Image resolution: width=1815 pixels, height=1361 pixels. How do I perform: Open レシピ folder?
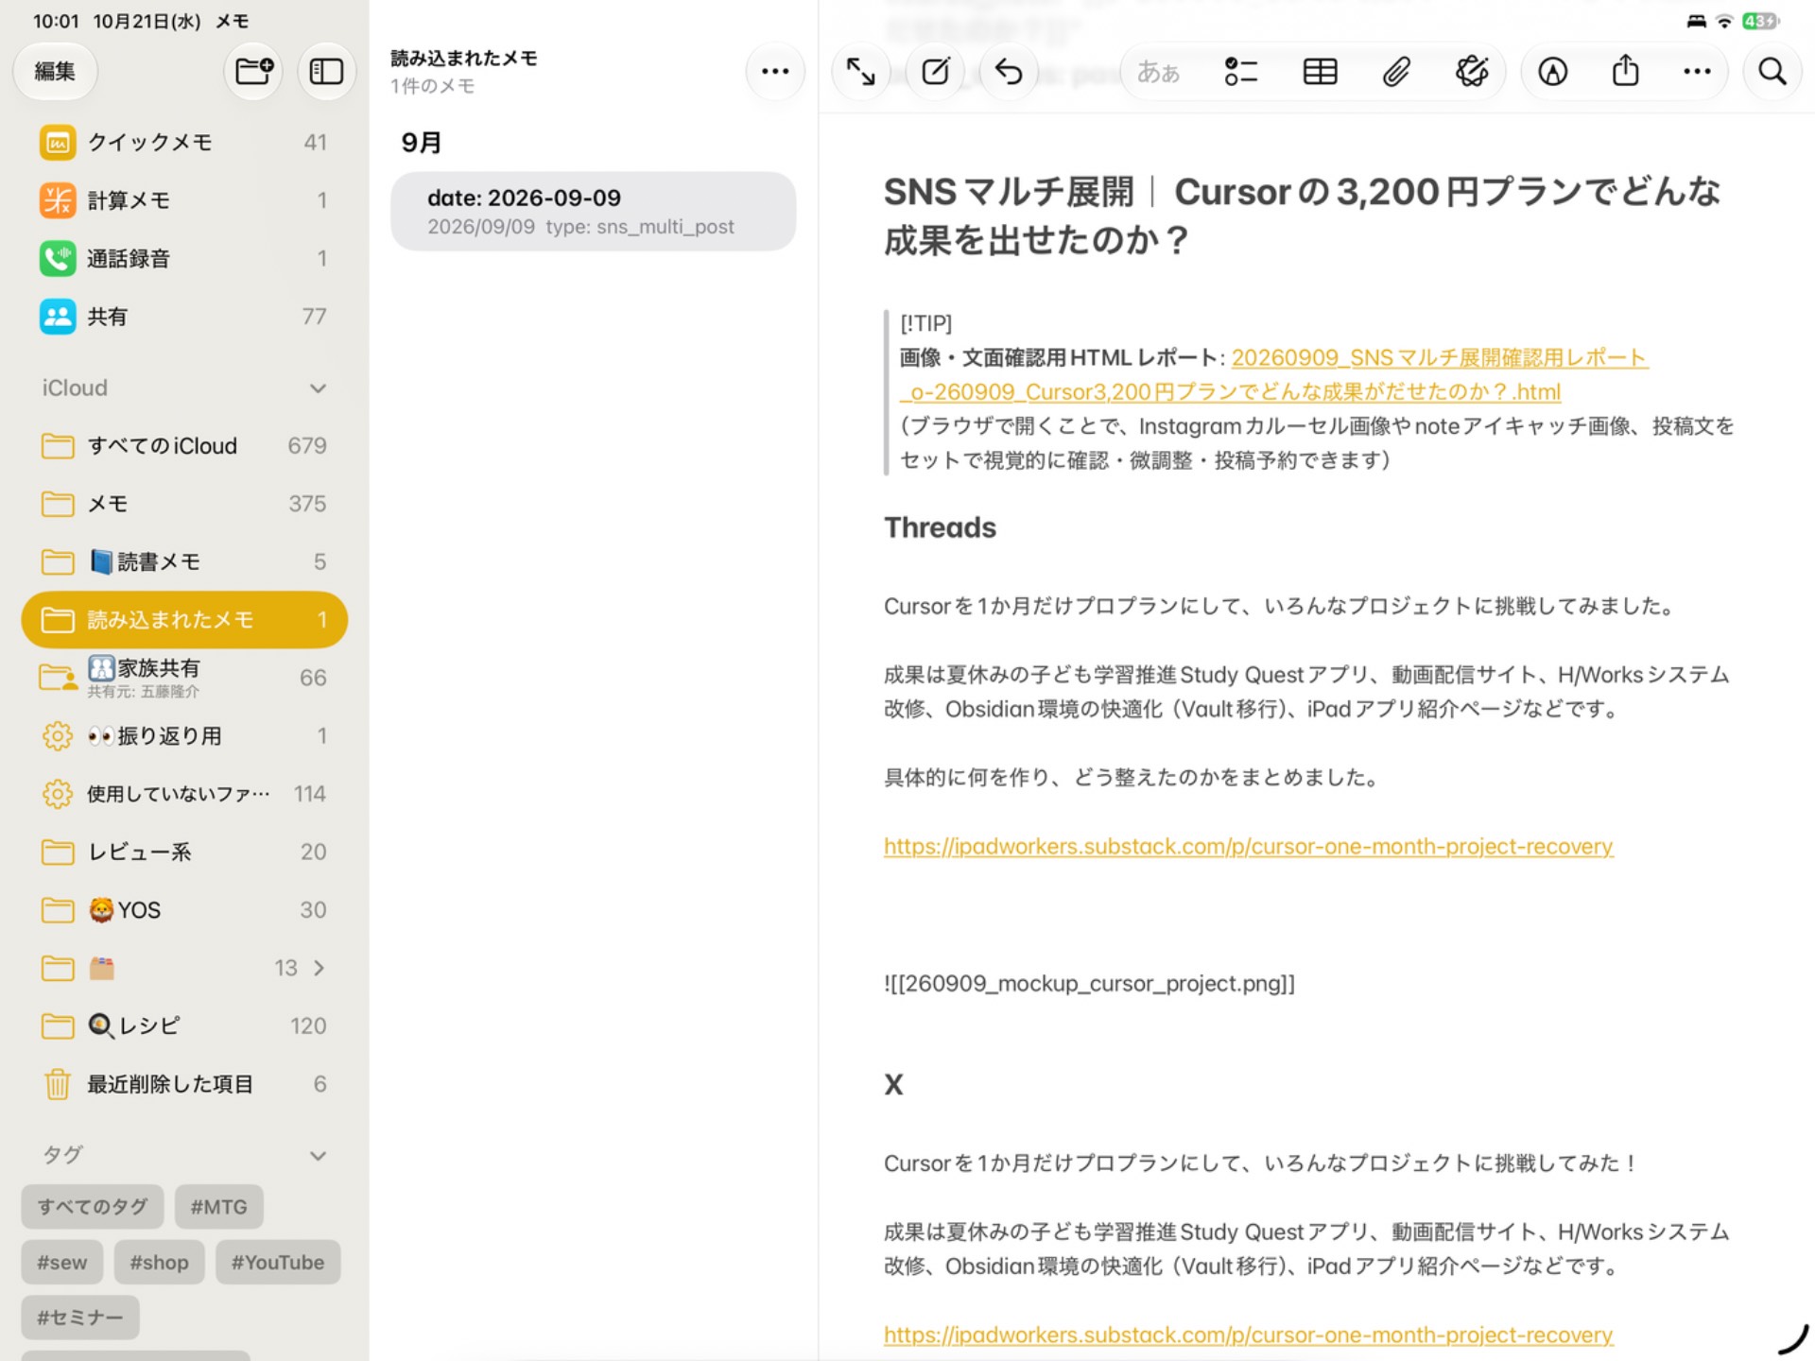point(184,1026)
